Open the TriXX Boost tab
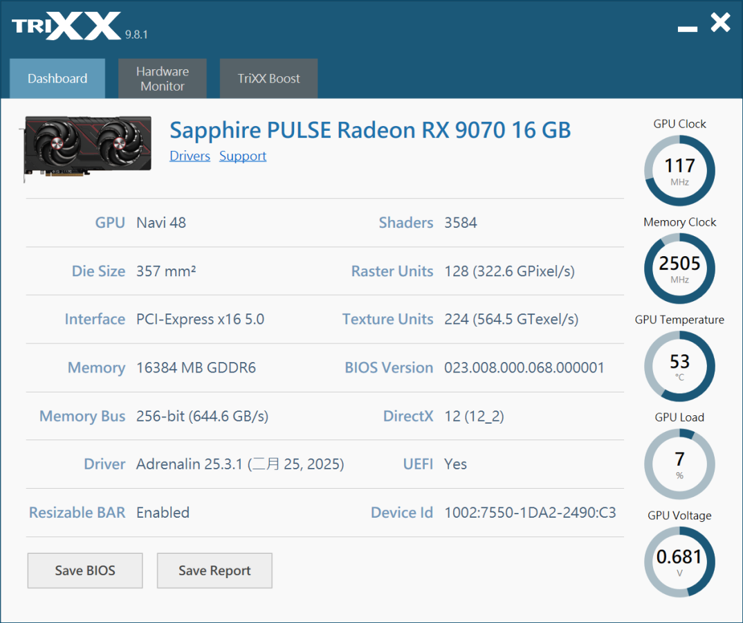Screen dimensions: 743x623 [x=268, y=78]
